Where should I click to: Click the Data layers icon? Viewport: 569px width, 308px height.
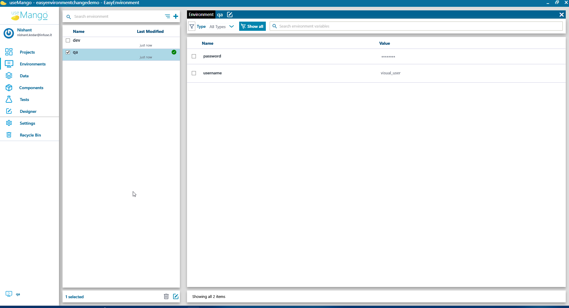click(x=9, y=76)
